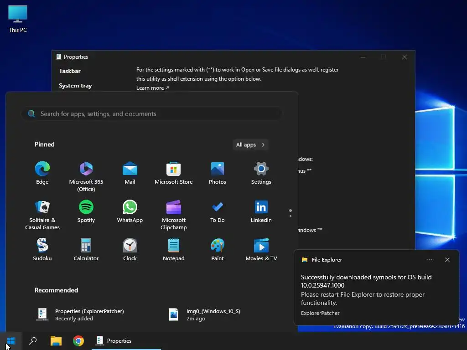Viewport: 467px width, 350px height.
Task: Open LinkedIn pinned app
Action: click(261, 211)
